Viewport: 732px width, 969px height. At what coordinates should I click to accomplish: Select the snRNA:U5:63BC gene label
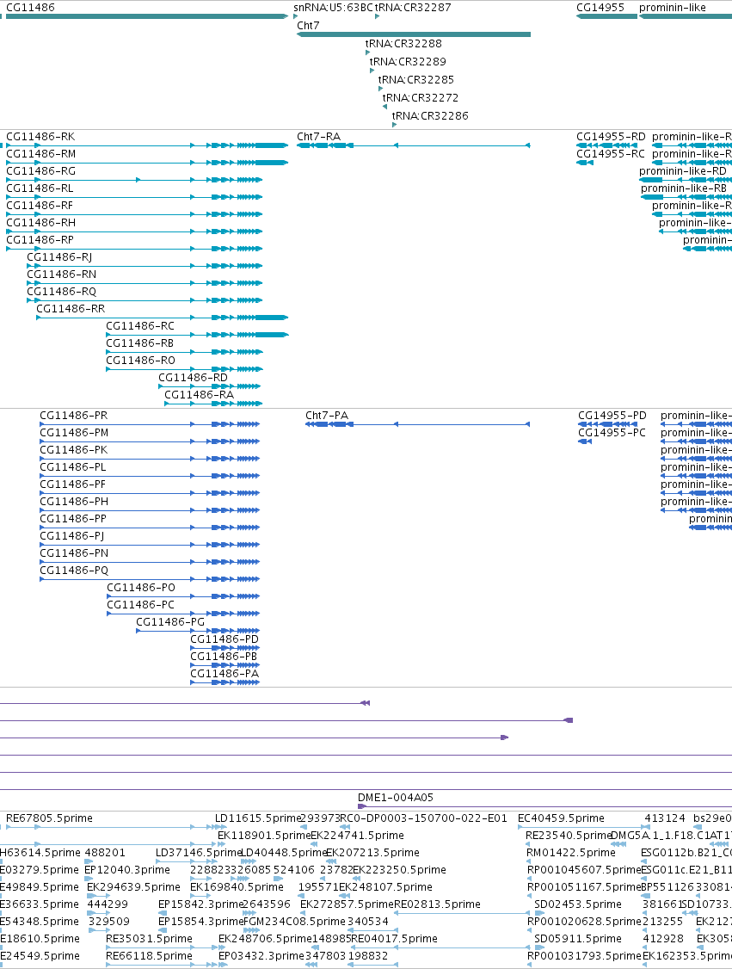pyautogui.click(x=333, y=8)
